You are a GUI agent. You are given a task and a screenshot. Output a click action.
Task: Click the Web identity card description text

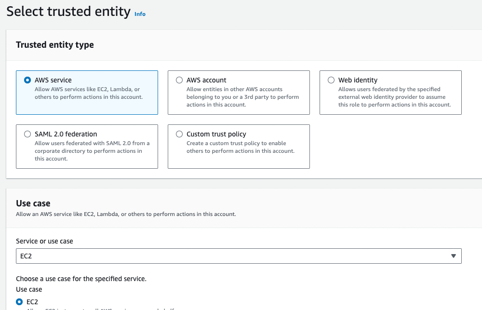point(394,97)
